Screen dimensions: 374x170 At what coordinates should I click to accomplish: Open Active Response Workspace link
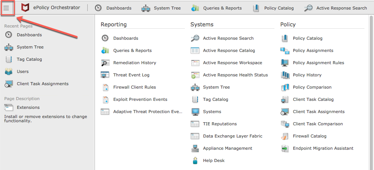point(233,63)
